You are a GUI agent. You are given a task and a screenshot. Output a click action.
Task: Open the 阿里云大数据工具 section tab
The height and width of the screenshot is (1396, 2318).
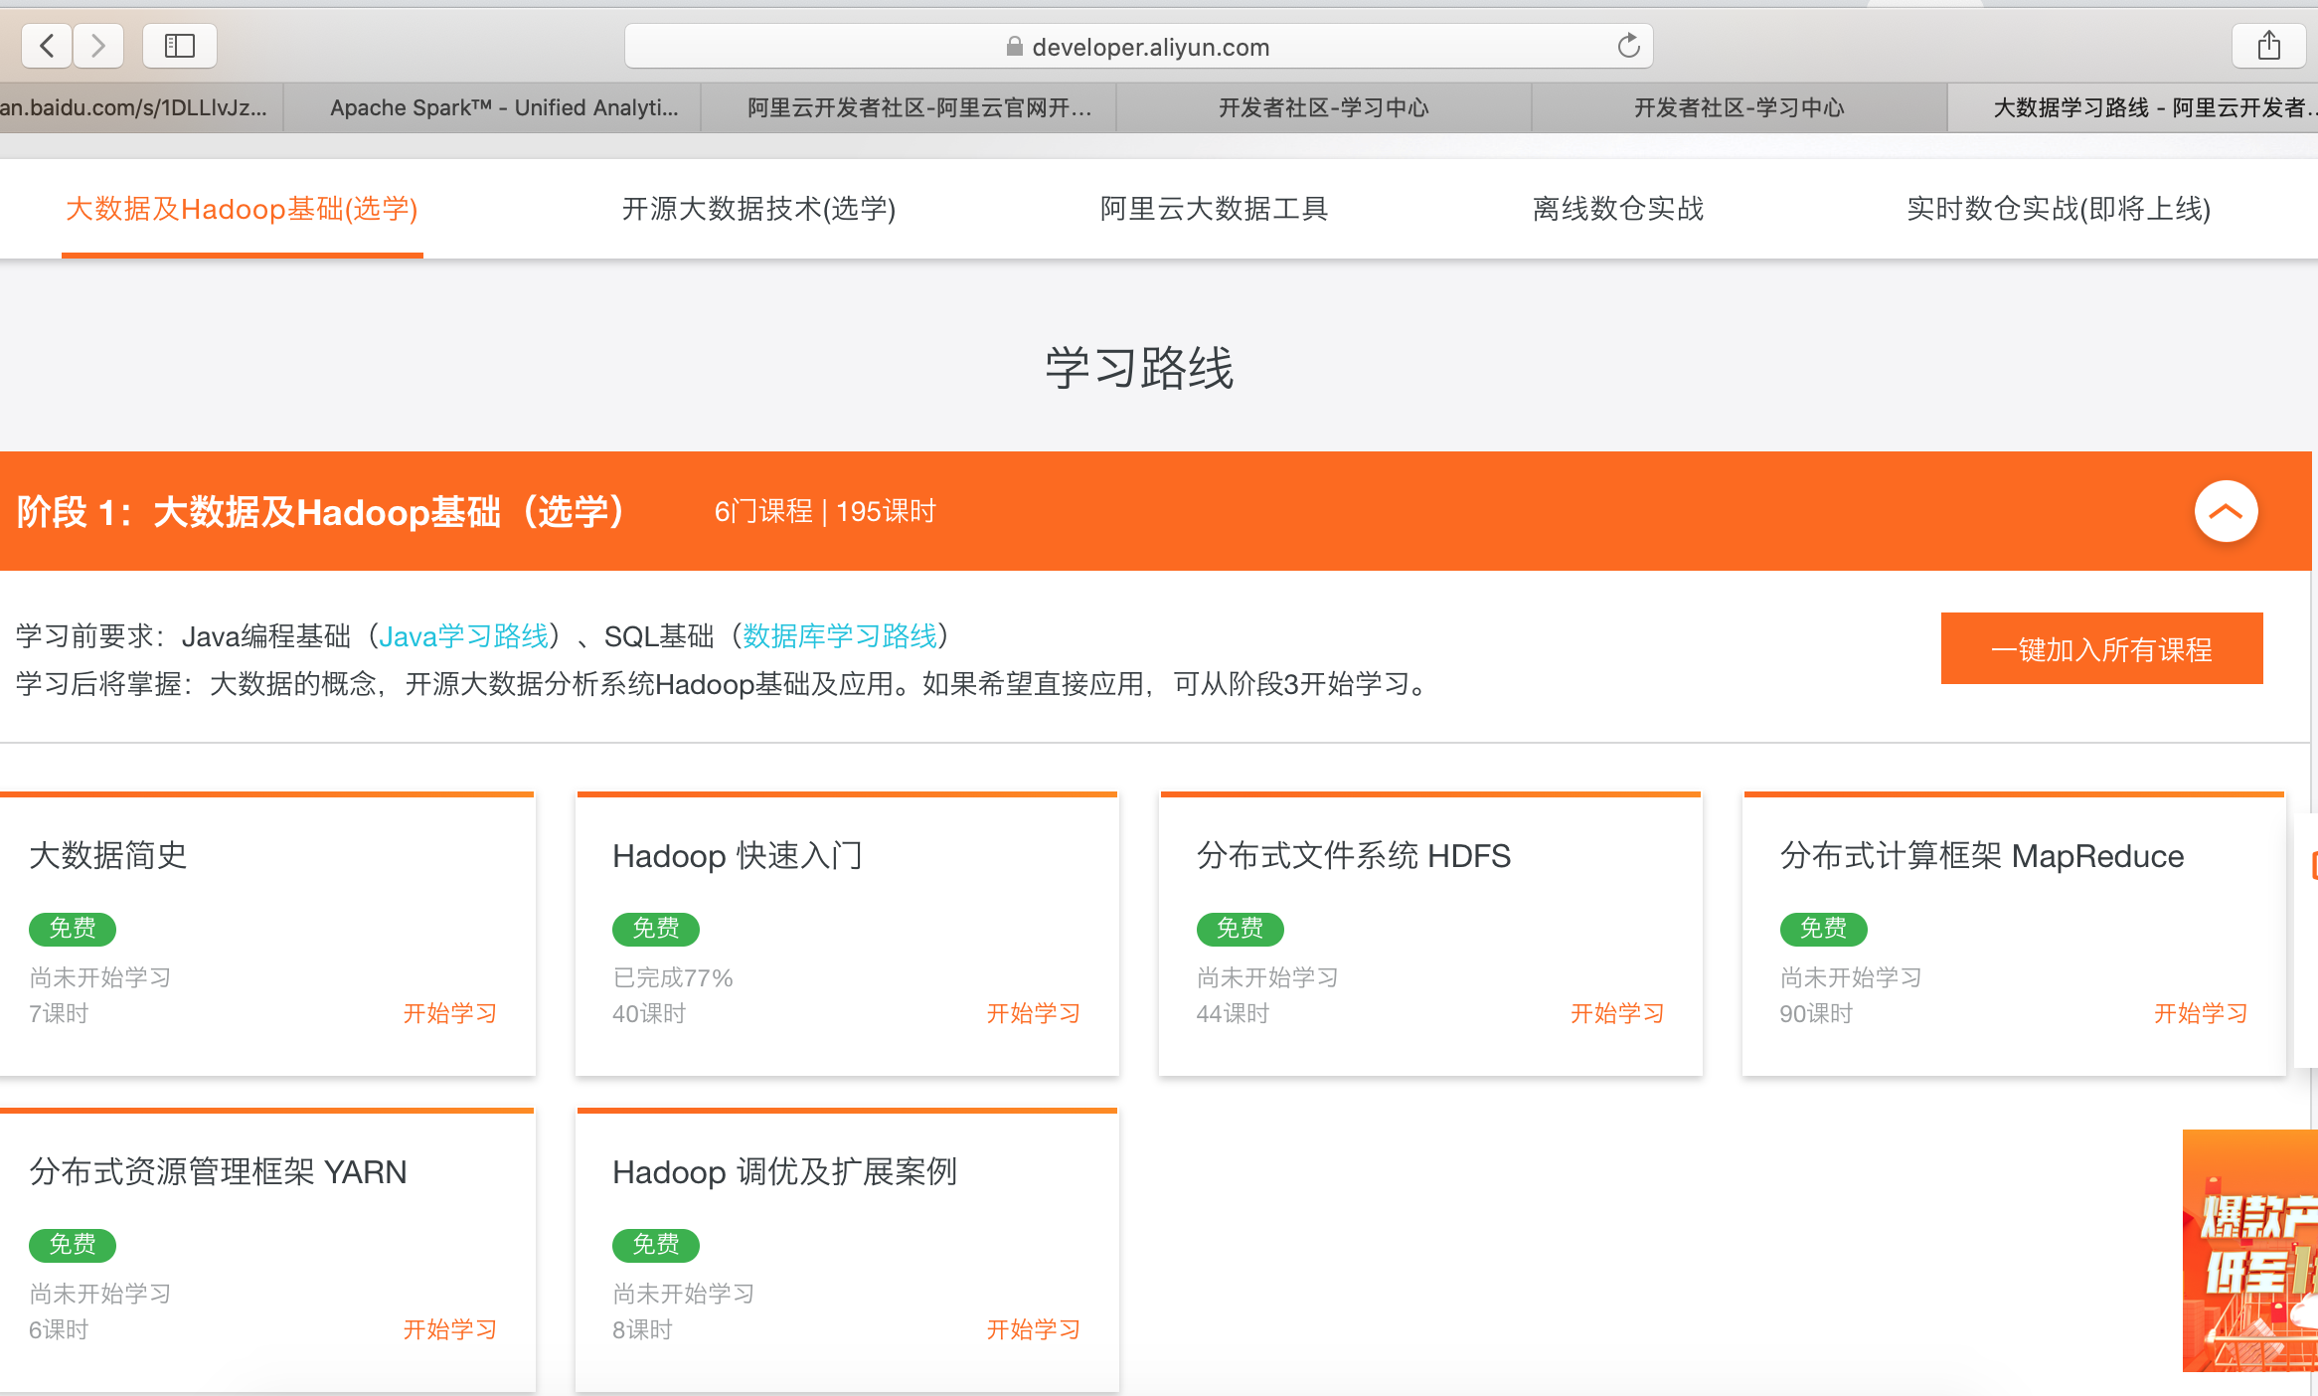pyautogui.click(x=1214, y=209)
